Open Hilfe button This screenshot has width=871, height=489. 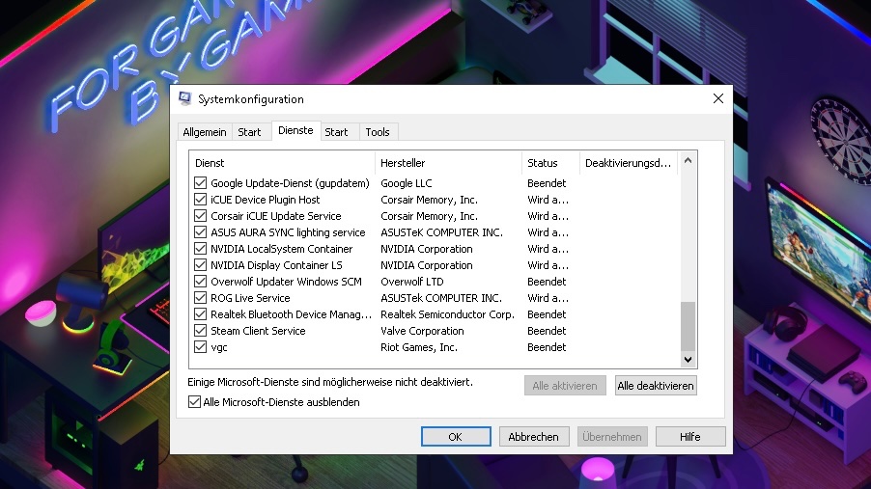(689, 437)
